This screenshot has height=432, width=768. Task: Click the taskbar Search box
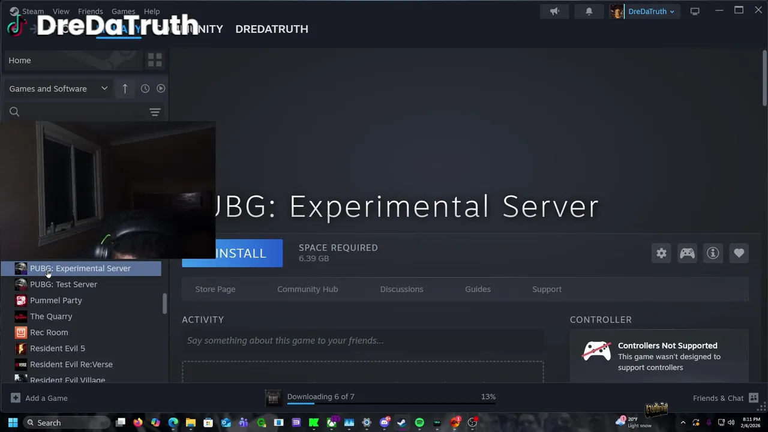click(x=67, y=423)
